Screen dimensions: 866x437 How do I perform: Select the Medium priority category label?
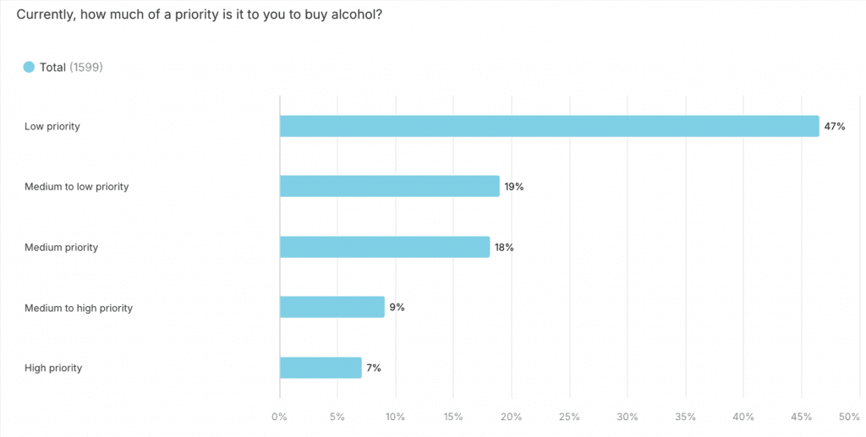coord(62,247)
